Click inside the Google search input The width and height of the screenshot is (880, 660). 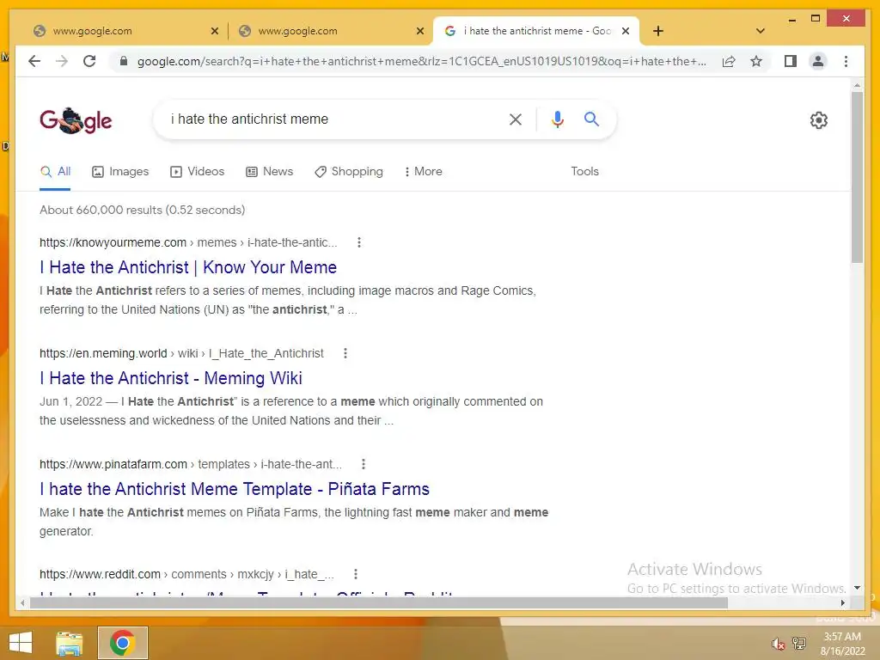[x=334, y=119]
